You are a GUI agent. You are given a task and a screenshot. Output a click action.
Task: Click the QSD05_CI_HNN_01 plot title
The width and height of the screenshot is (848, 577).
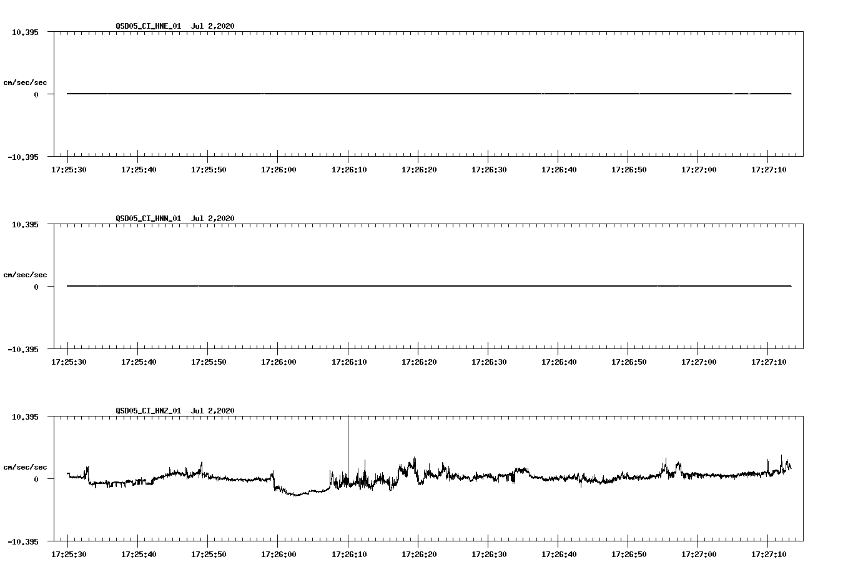[175, 219]
